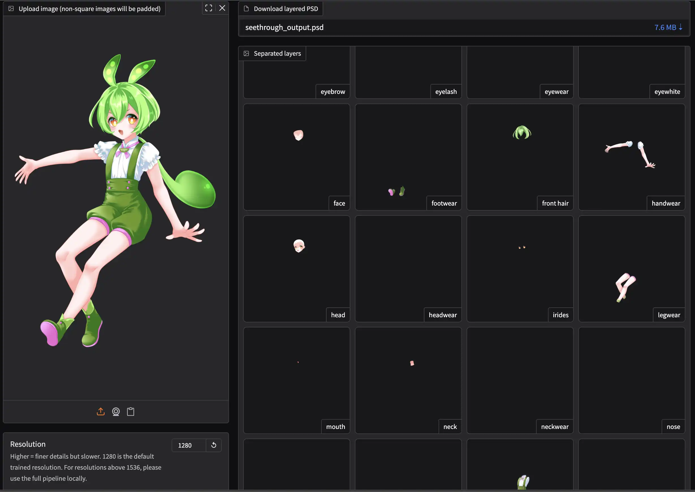This screenshot has height=492, width=695.
Task: Click the upload file icon
Action: tap(101, 411)
